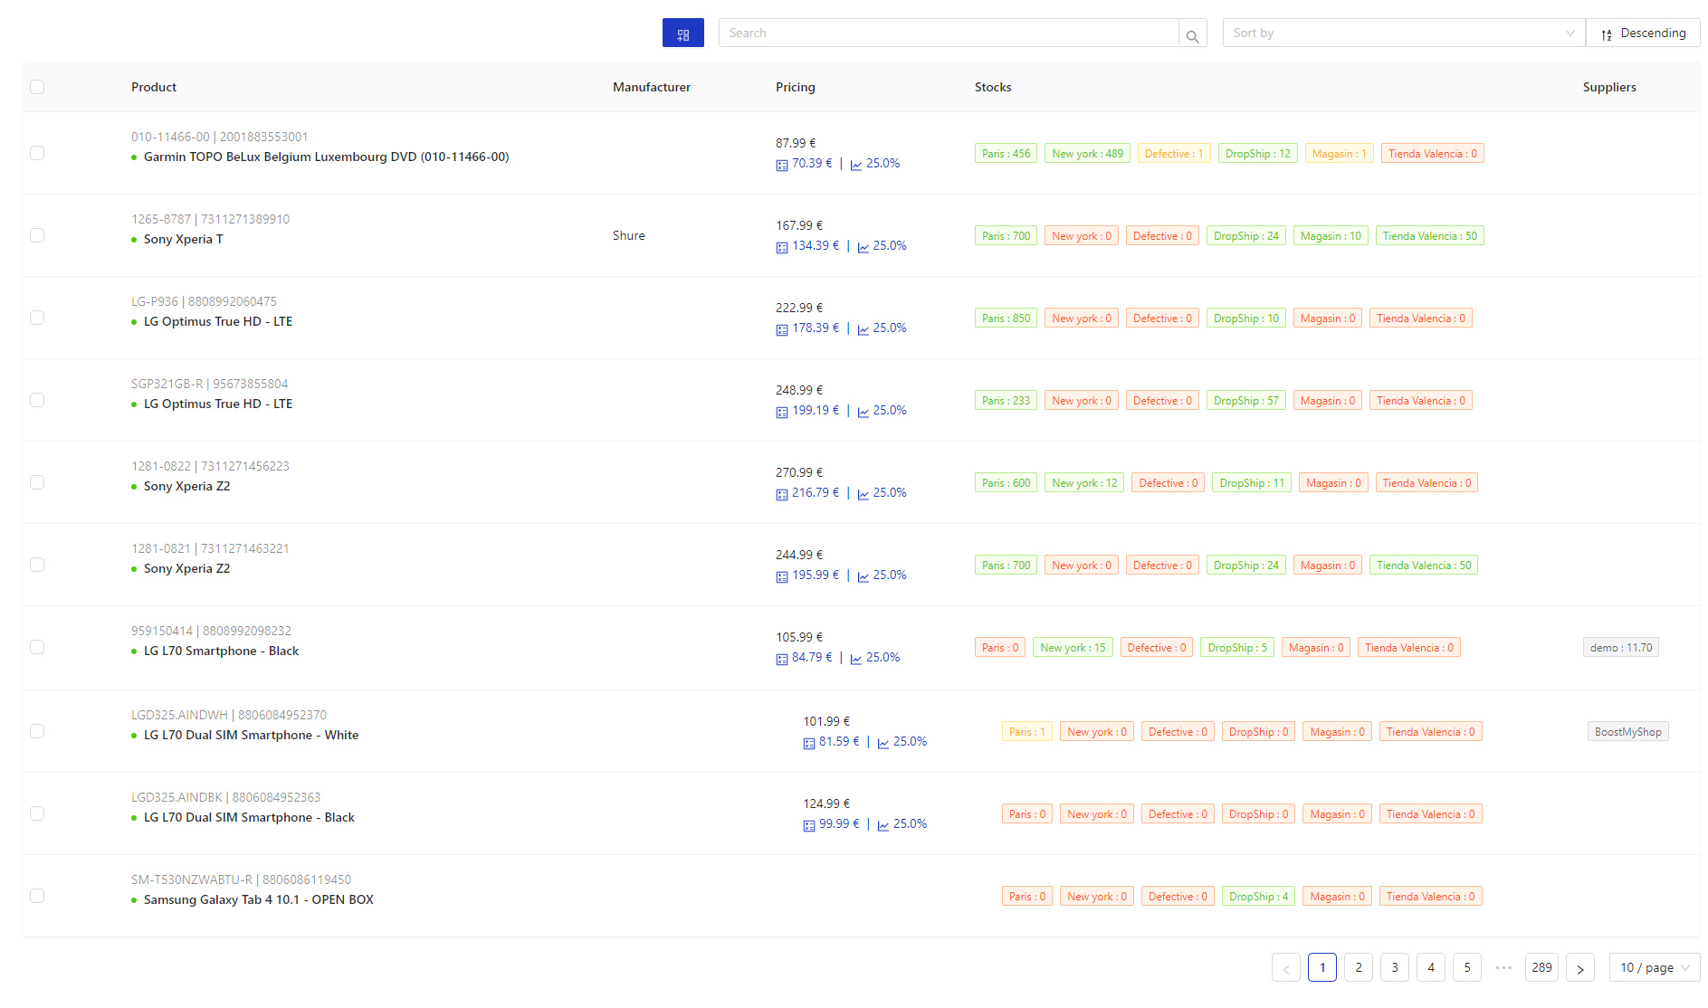Check the 1281-0821 Sony Xperia Z2 checkbox
This screenshot has height=1008, width=1708.
click(x=37, y=565)
